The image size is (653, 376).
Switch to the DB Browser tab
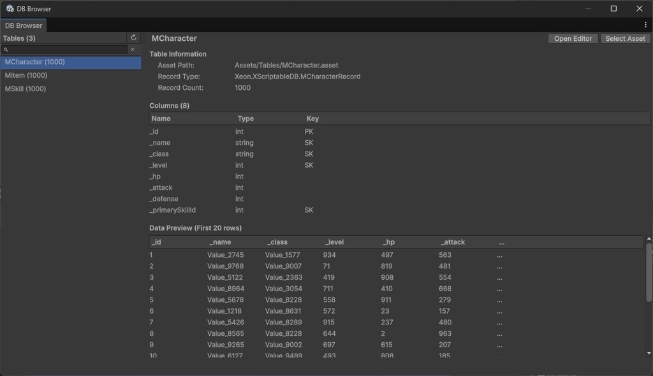pos(24,25)
